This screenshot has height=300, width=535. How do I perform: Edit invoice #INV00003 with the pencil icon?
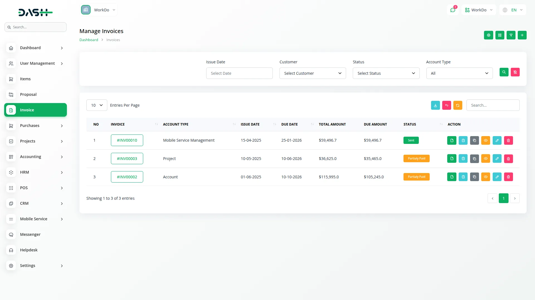coord(497,158)
